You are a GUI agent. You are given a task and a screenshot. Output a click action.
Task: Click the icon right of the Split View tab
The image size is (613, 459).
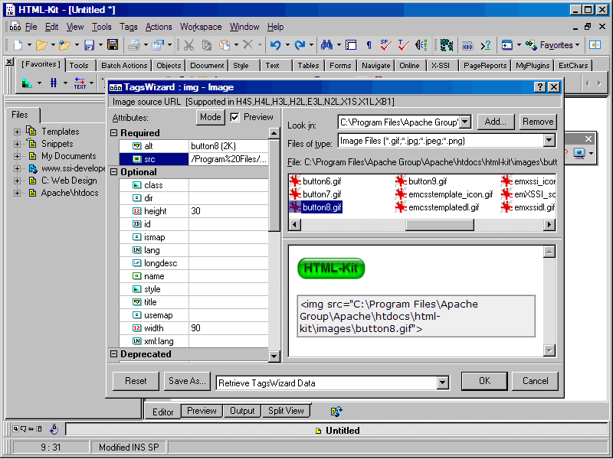336,411
